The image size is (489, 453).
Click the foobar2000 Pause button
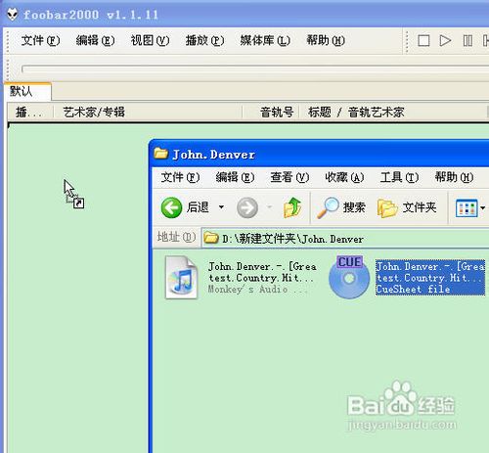click(467, 41)
